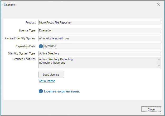Viewport: 165px width, 116px height.
Task: Click the info icon beside Expiration Date
Action: point(41,46)
